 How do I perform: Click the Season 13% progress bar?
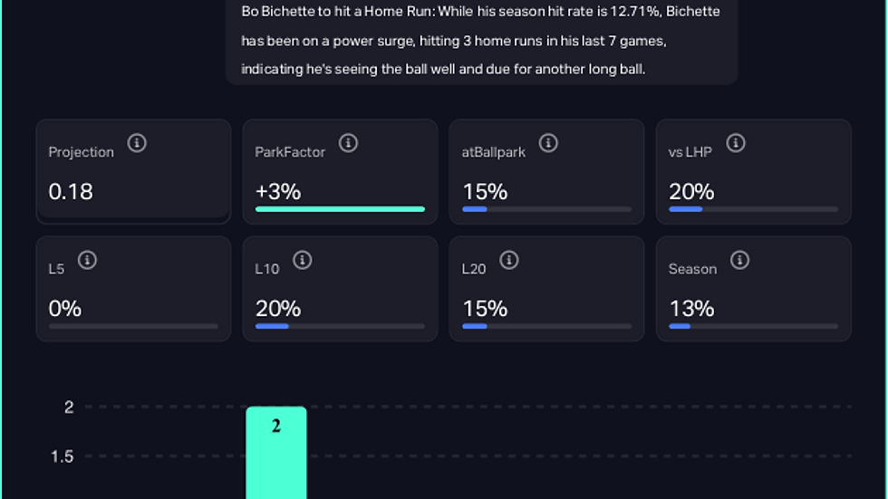click(x=753, y=326)
